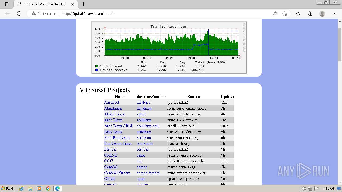Launch Google Chrome from the taskbar
The width and height of the screenshot is (342, 192).
point(48,189)
